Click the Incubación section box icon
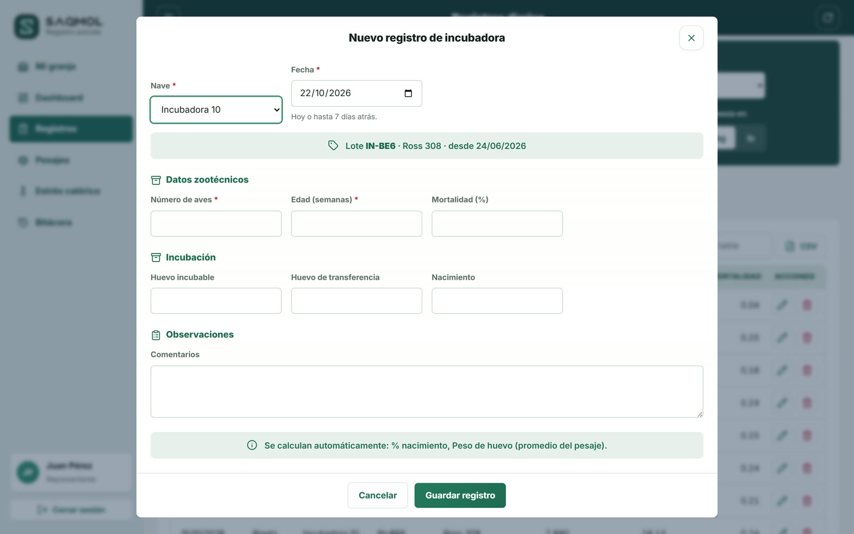854x534 pixels. pyautogui.click(x=156, y=257)
